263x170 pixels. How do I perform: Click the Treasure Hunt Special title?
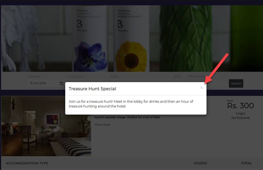click(92, 89)
